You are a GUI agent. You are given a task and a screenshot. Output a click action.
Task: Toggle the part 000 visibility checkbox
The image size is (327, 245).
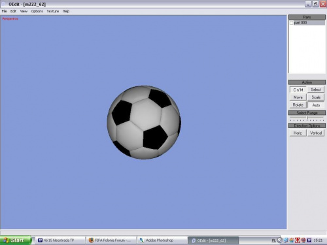(292, 23)
